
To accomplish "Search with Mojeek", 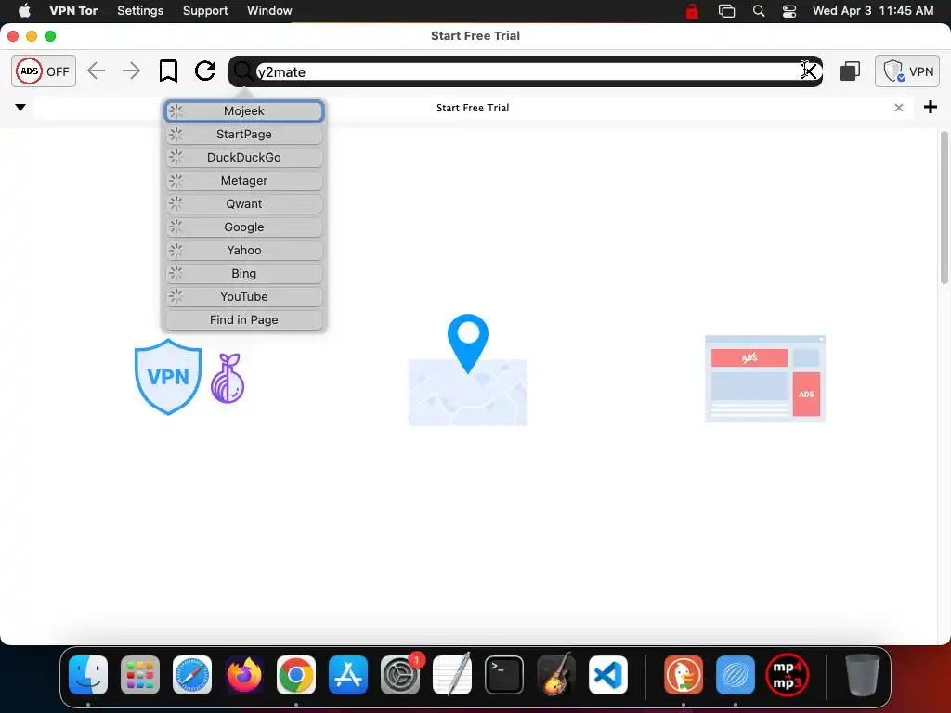I will (244, 111).
